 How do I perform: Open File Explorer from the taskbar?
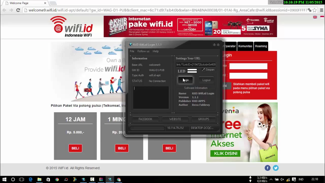(39, 179)
